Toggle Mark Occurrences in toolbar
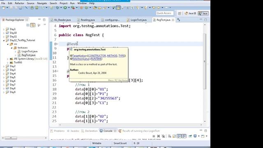This screenshot has height=148, width=263. point(118,8)
